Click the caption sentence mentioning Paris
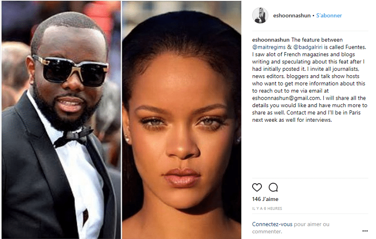Image resolution: width=376 pixels, height=239 pixels. (x=307, y=116)
